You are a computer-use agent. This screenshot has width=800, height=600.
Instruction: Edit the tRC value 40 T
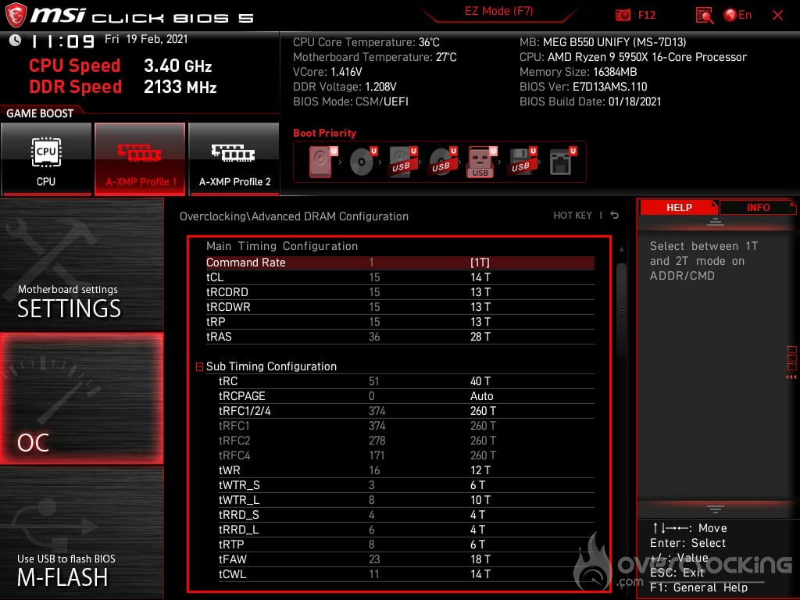tap(480, 381)
